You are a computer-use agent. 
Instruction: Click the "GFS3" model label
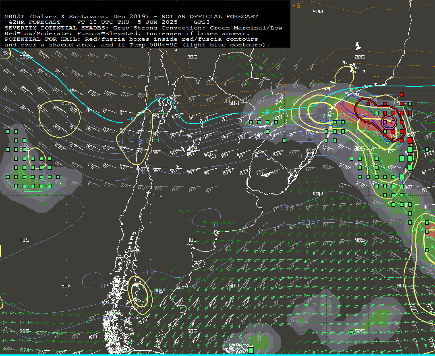202,22
